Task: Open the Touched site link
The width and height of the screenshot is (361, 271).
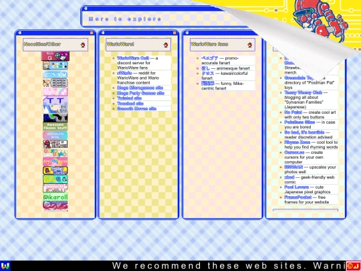Action: click(x=130, y=104)
